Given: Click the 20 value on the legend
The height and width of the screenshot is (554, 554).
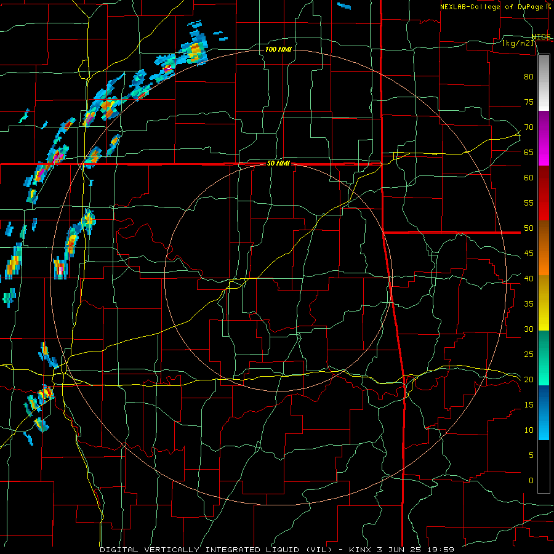Looking at the screenshot, I should pyautogui.click(x=529, y=380).
